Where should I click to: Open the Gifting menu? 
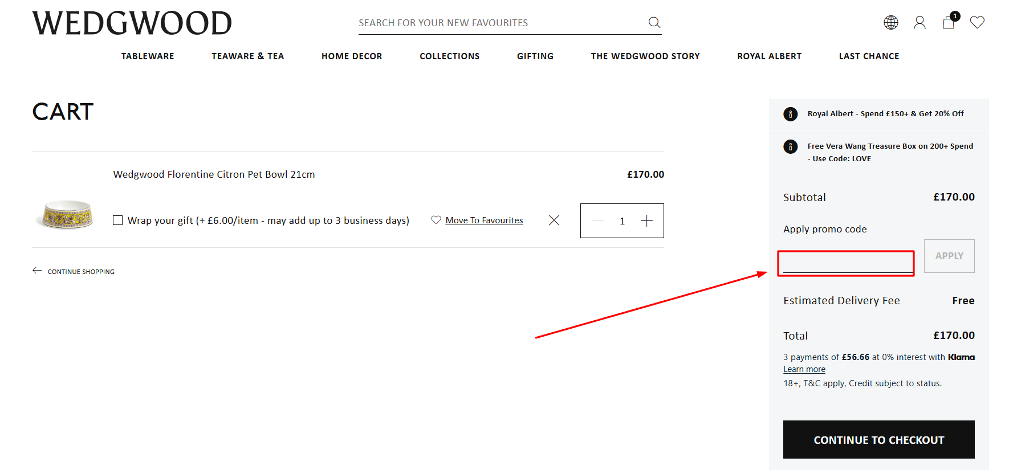[x=535, y=56]
